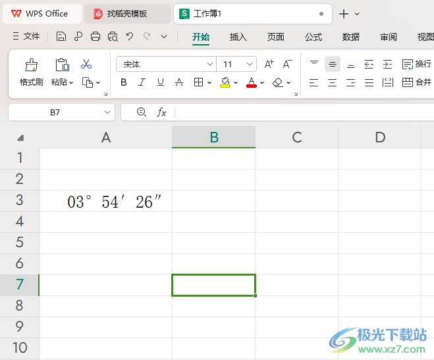Open the 文件 menu

(26, 36)
